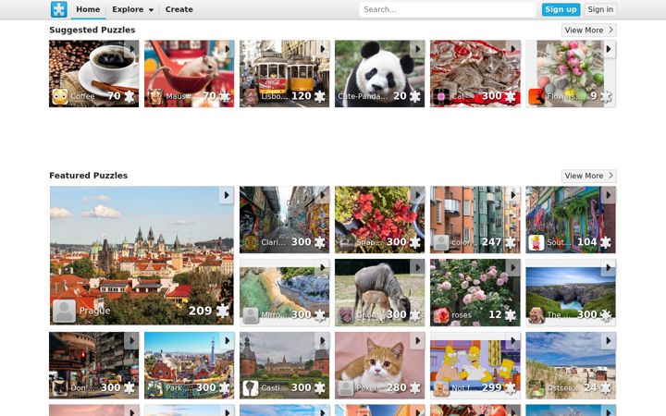Click the '209' piece count on Prague
The width and height of the screenshot is (666, 416).
click(x=200, y=311)
